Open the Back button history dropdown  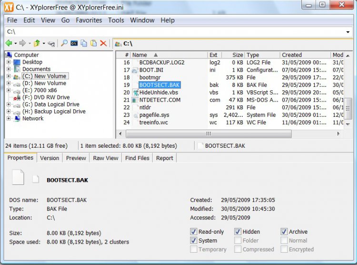click(16, 43)
